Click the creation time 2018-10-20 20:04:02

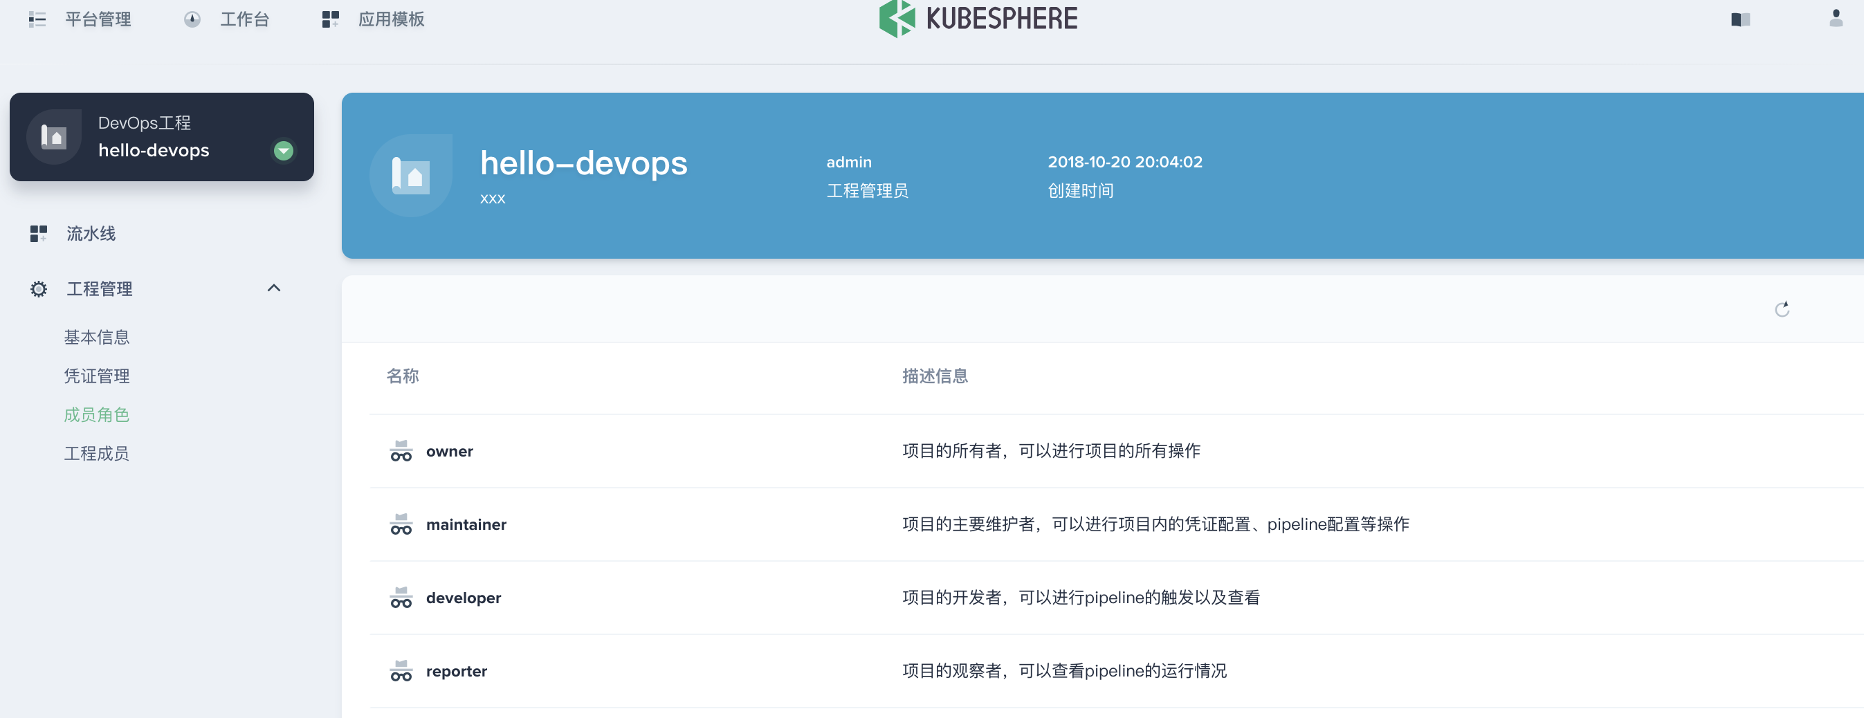1125,162
